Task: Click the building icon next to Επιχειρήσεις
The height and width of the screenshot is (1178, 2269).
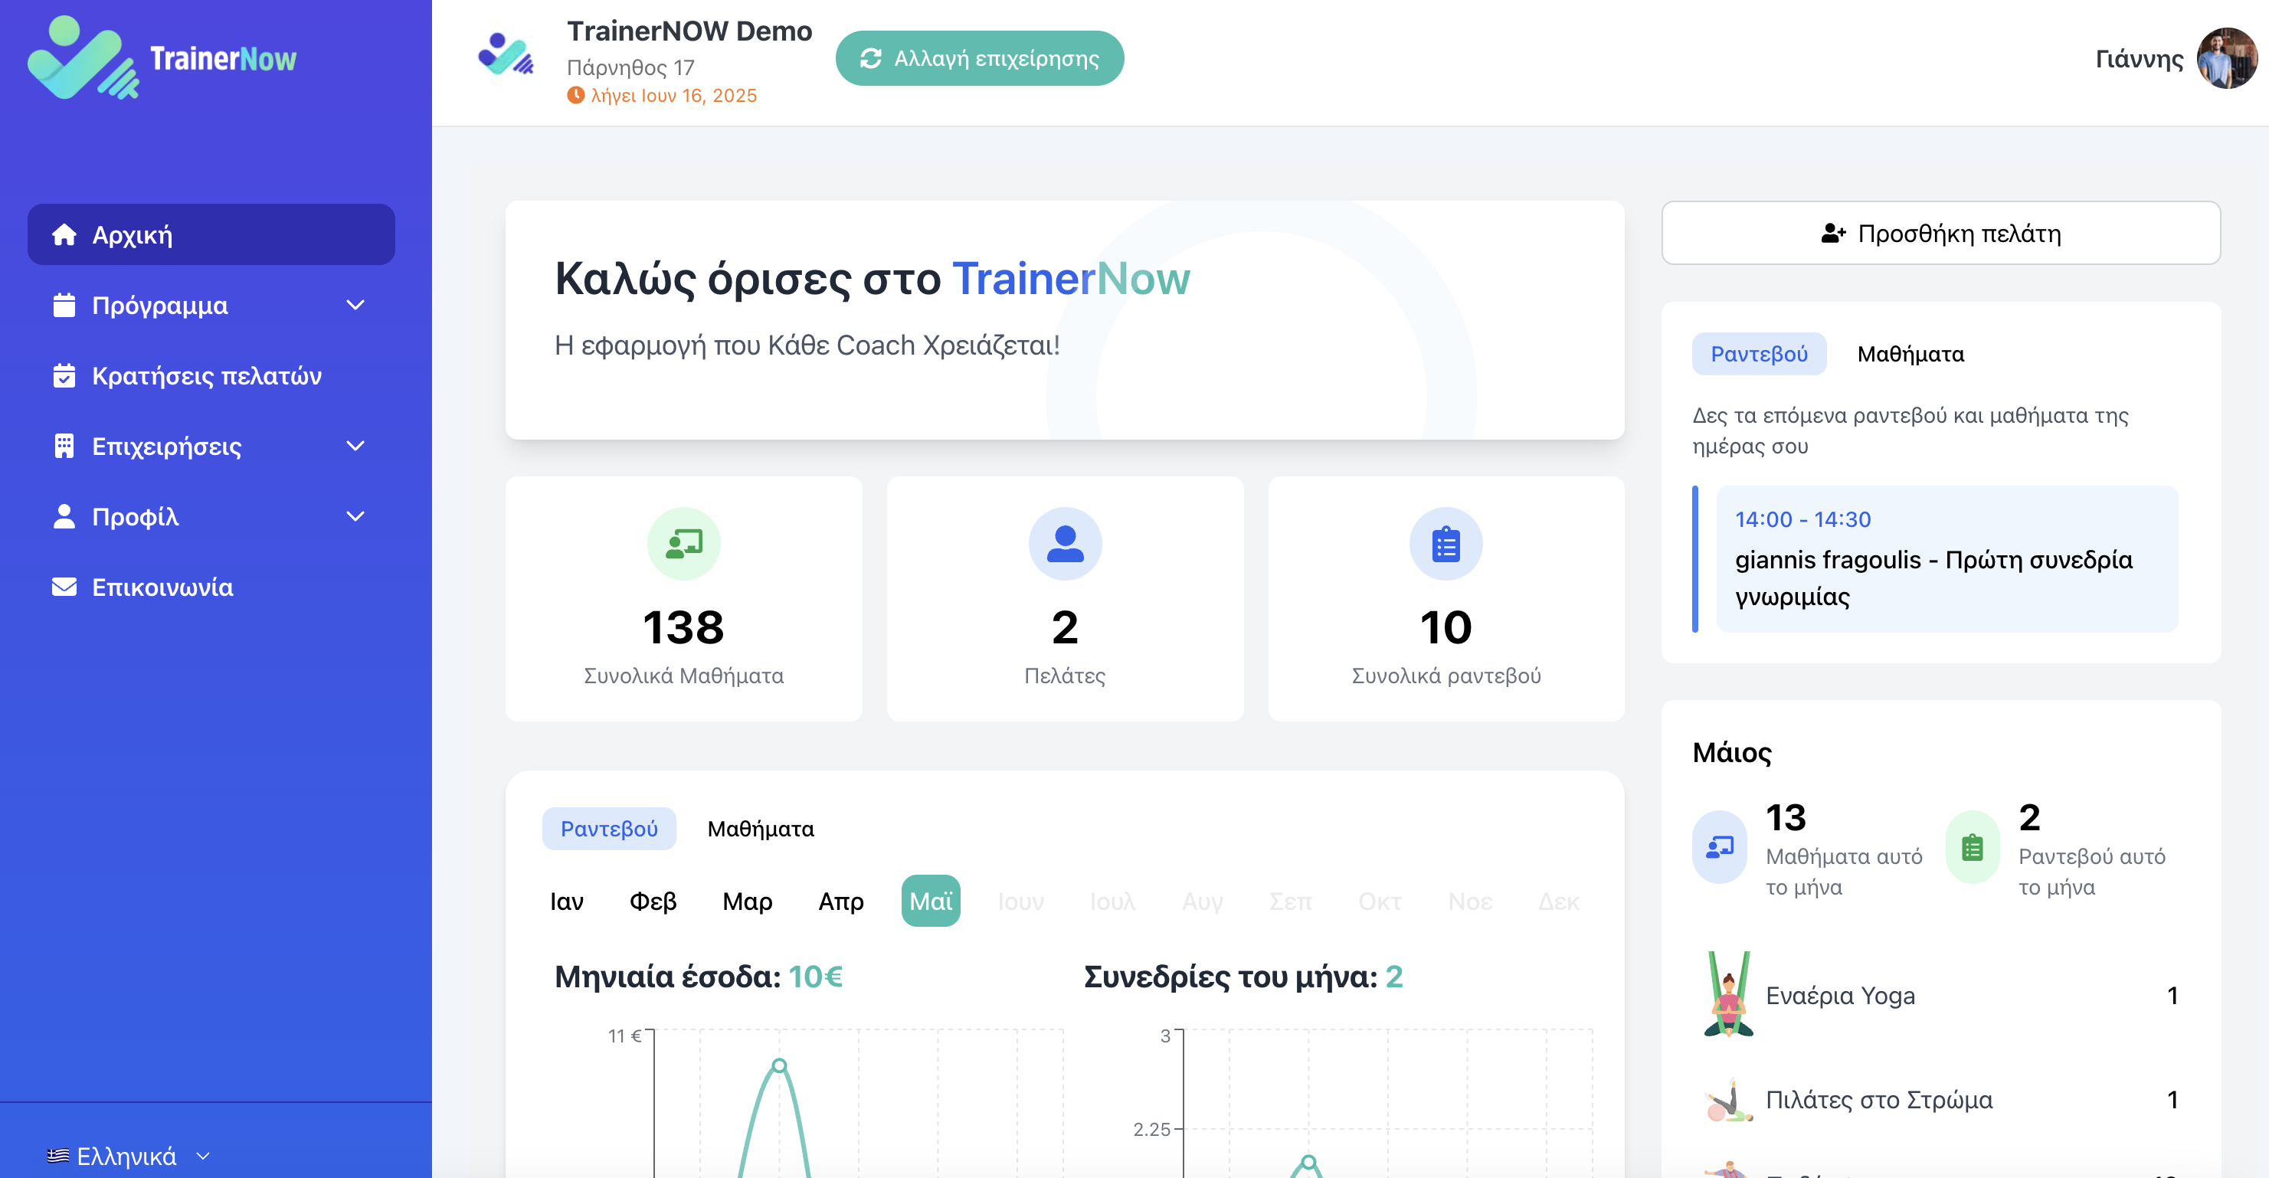Action: [64, 447]
